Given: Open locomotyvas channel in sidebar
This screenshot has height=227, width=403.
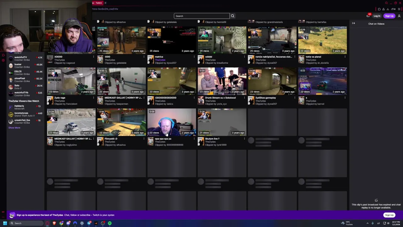Looking at the screenshot, I should [25, 114].
